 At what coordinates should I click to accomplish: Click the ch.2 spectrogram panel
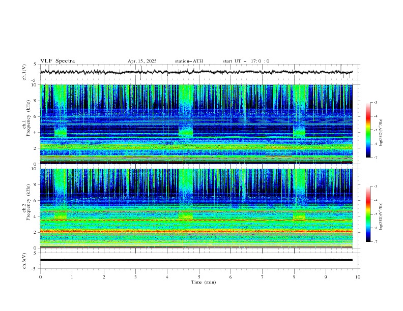tap(196, 208)
